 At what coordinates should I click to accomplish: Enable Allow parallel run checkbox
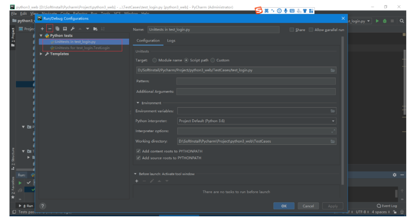point(311,30)
